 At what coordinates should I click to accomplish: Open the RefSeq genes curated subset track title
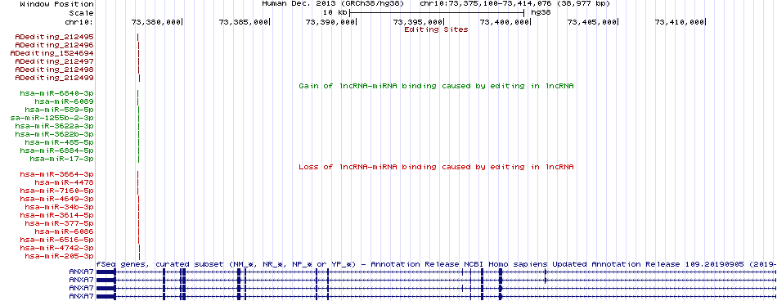(x=436, y=264)
